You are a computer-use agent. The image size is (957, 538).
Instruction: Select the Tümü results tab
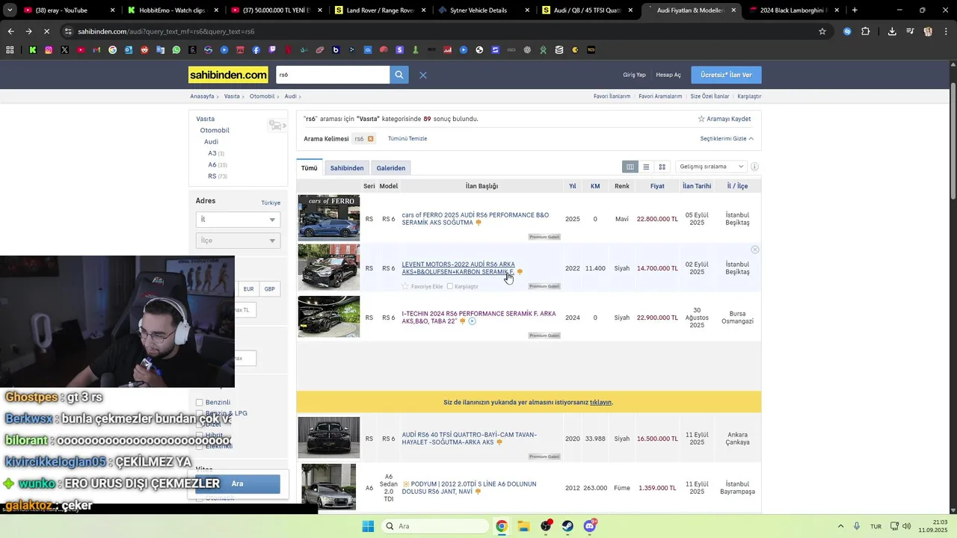310,168
